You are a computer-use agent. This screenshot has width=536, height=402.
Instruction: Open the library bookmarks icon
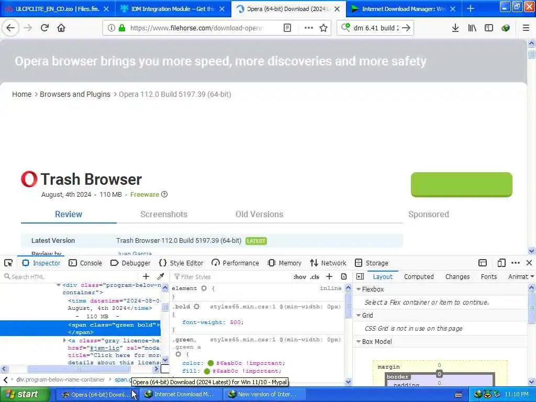point(472,28)
